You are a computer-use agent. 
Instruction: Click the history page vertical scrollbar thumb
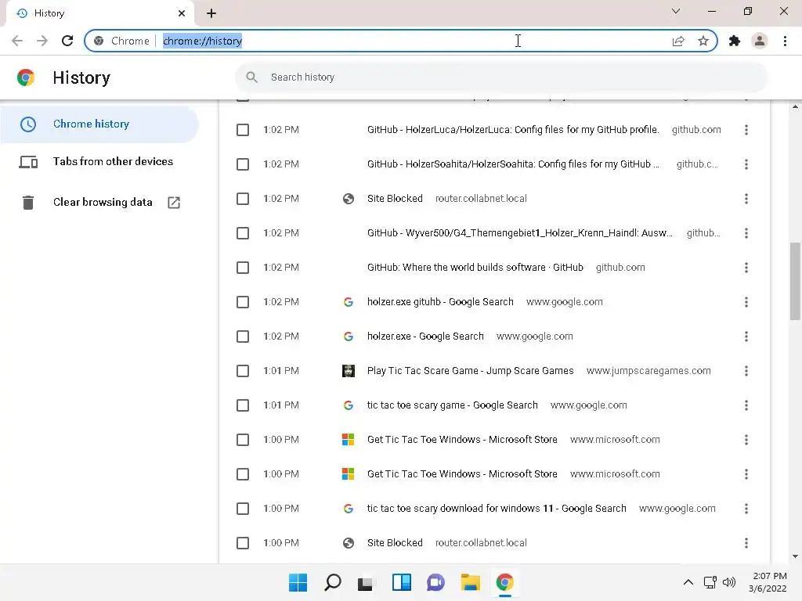tap(795, 282)
